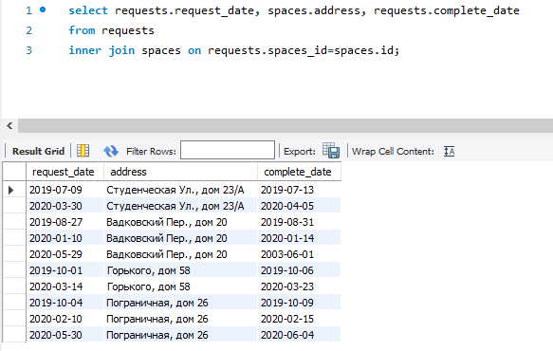Click the 'select' keyword on line 1

[x=88, y=10]
